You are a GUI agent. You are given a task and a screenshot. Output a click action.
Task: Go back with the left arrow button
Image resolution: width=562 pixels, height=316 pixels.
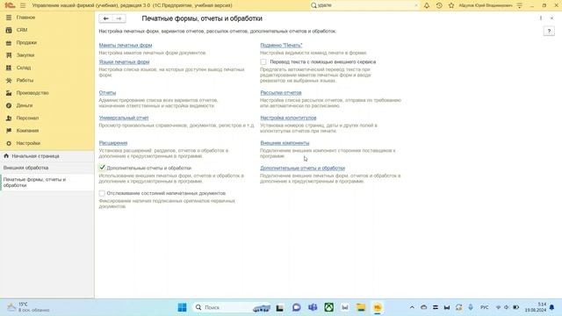(x=105, y=18)
